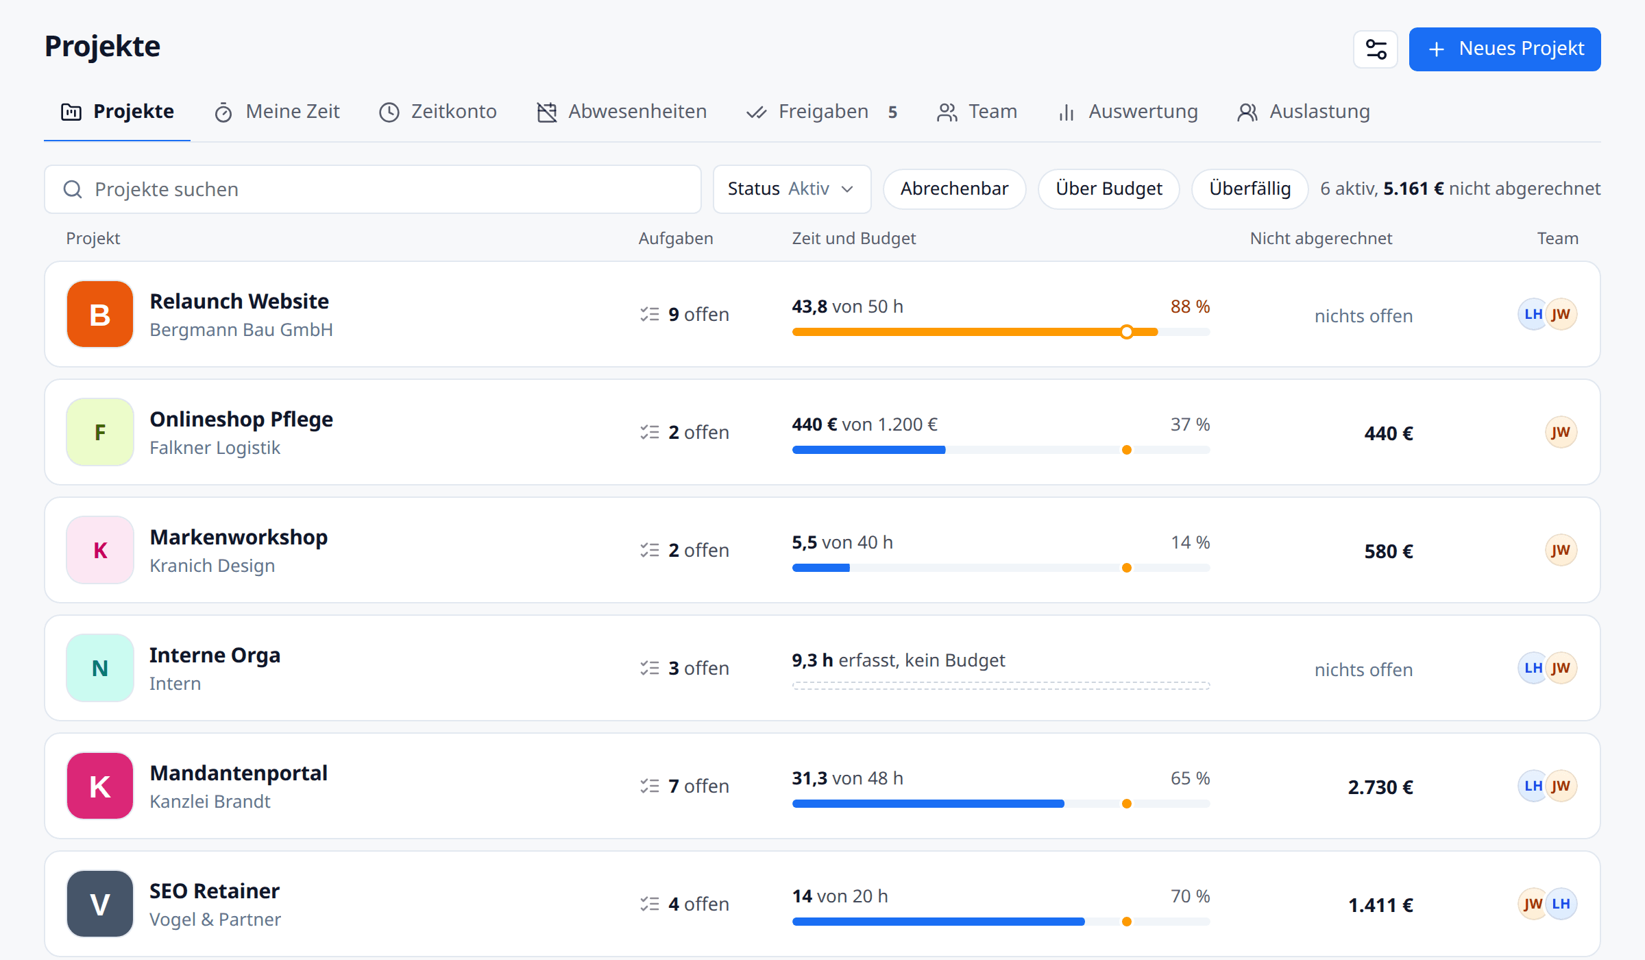Click the task list icon beside 7 offen
The width and height of the screenshot is (1645, 960).
pyautogui.click(x=649, y=786)
